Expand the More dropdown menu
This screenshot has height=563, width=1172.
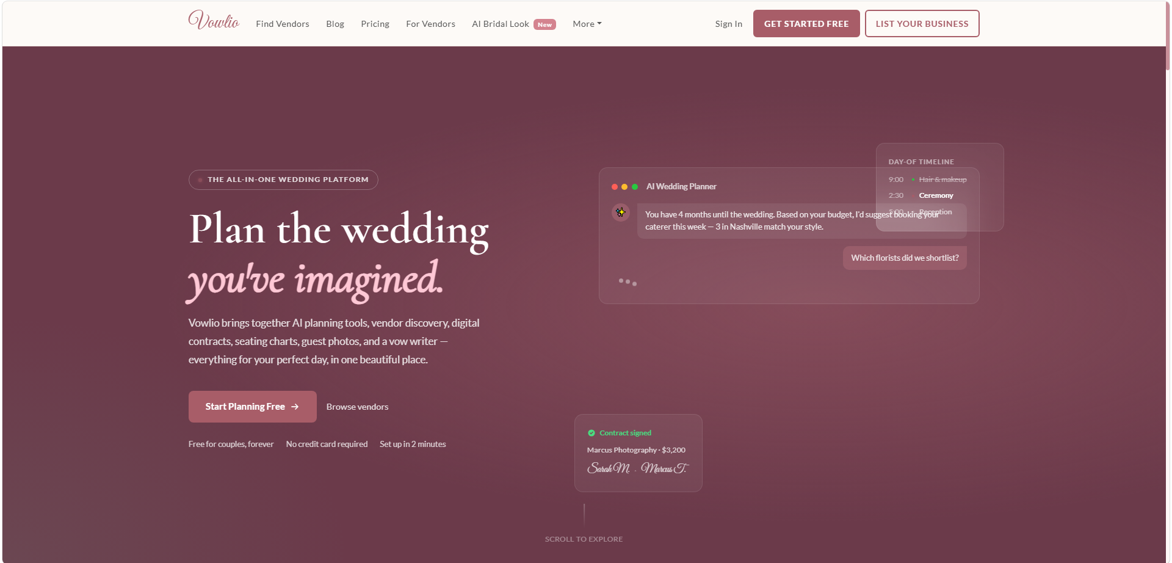click(x=587, y=24)
